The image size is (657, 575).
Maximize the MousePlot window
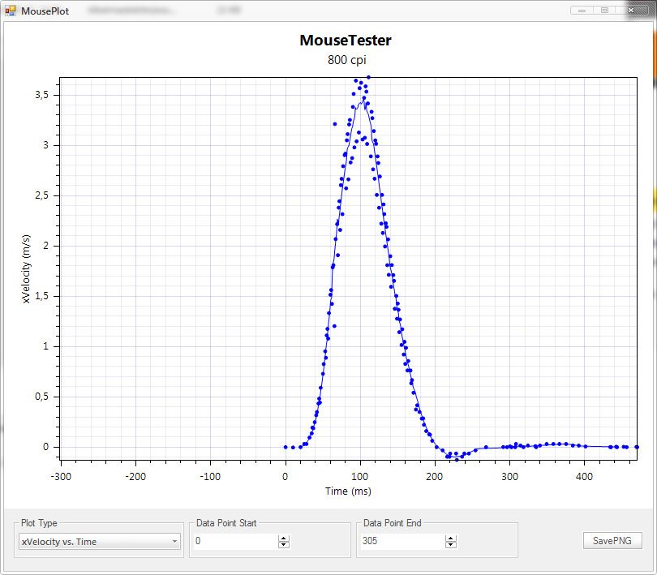click(604, 11)
